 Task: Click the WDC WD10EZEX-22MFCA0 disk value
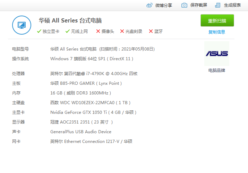point(90,103)
